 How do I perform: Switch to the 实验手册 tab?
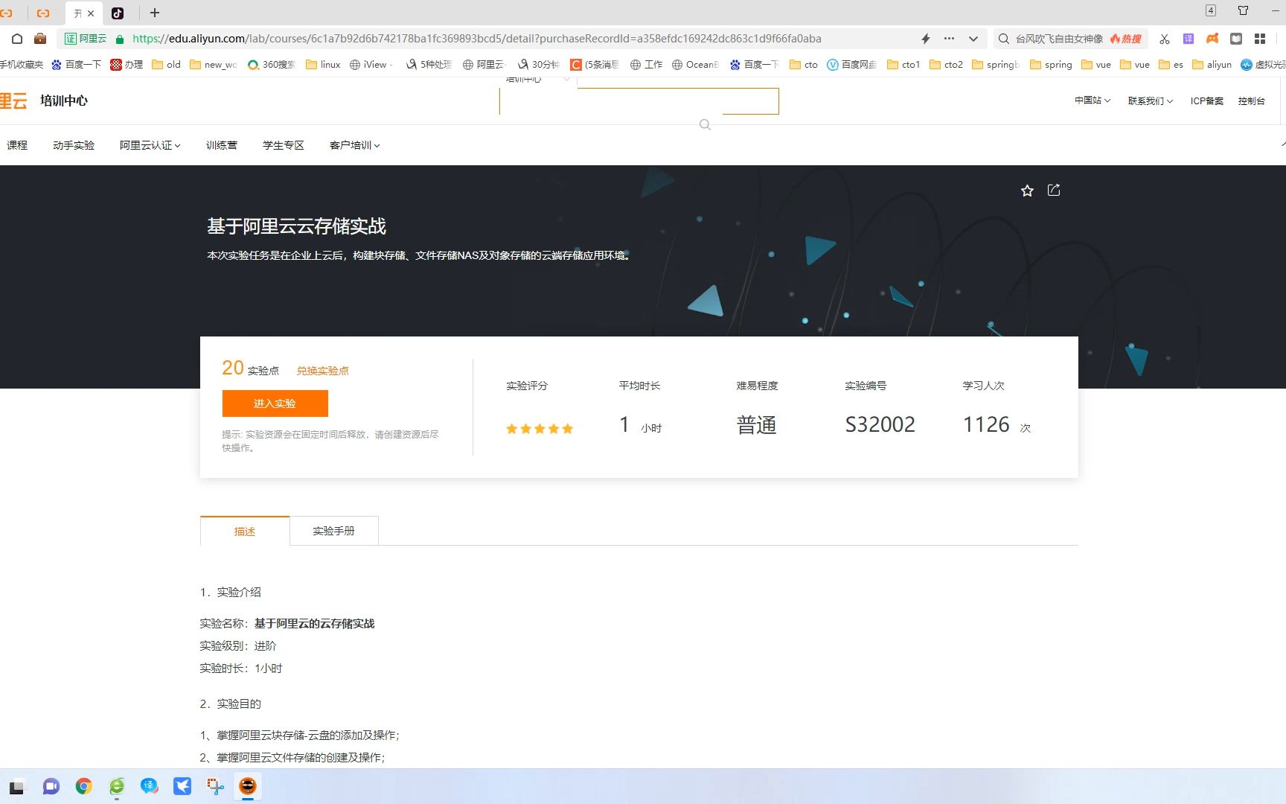point(334,531)
